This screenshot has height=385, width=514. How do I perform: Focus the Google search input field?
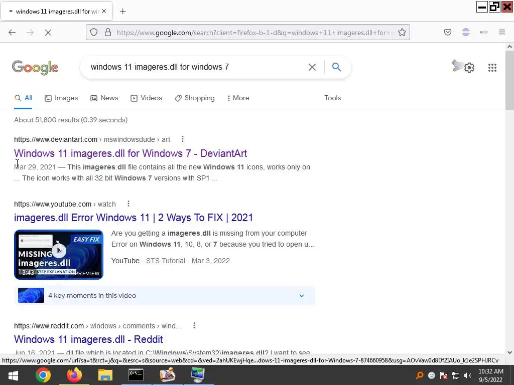(197, 67)
